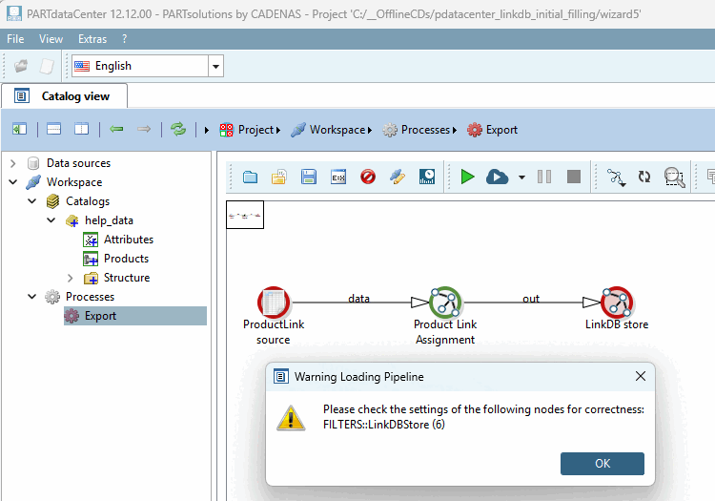
Task: Click the vertical split layout icon
Action: pos(82,130)
